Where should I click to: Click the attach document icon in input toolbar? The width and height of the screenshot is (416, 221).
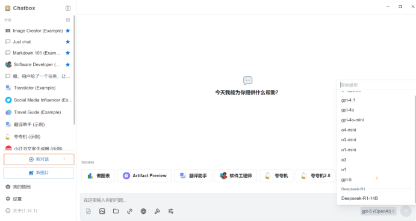tap(88, 211)
